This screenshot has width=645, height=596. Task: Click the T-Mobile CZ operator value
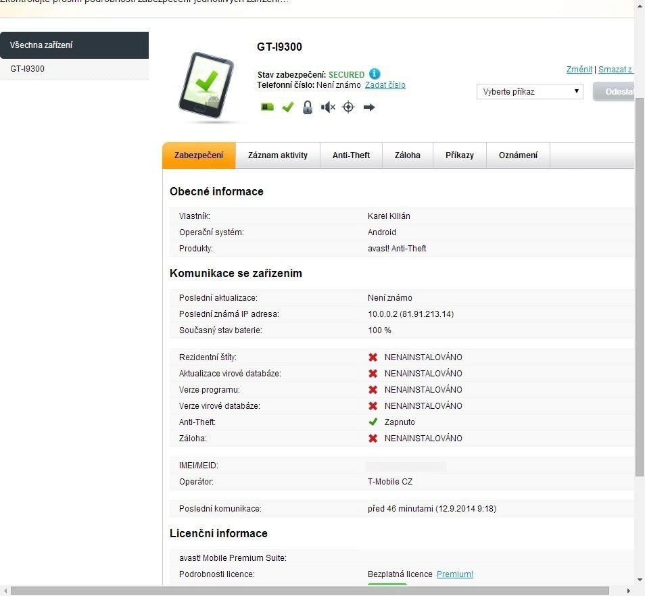pyautogui.click(x=390, y=482)
